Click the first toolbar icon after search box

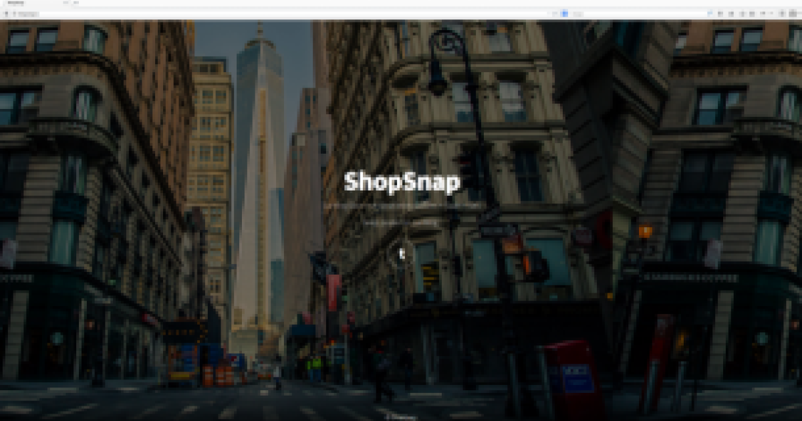tap(720, 13)
